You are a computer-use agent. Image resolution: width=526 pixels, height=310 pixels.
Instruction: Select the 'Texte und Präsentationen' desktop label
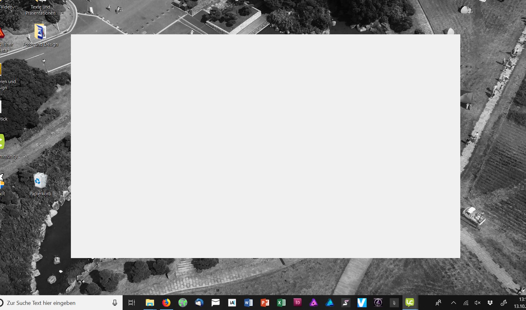click(x=40, y=10)
